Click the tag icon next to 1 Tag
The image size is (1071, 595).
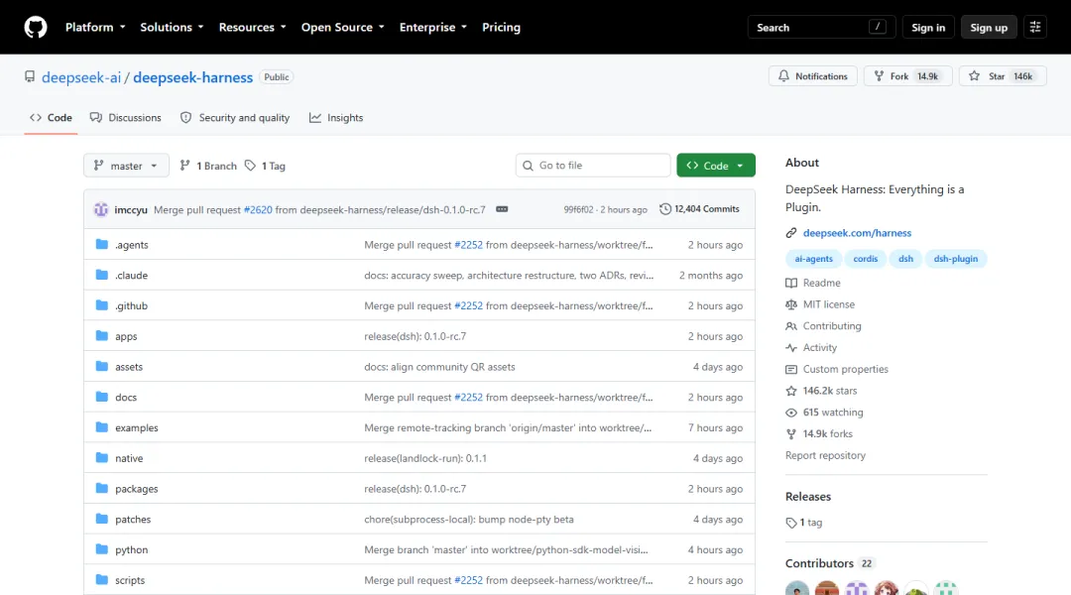point(251,166)
